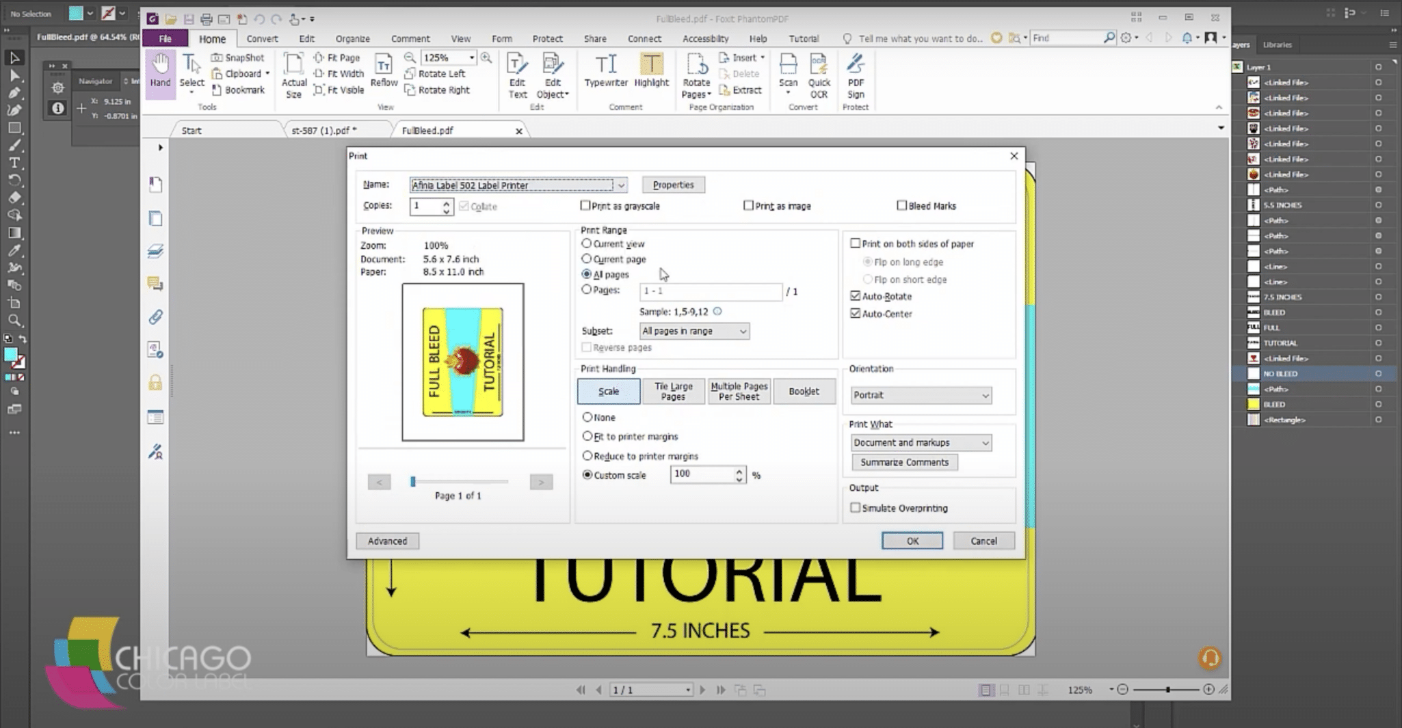Click the Advanced button in Print dialog

387,541
